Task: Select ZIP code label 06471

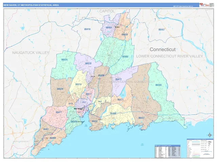Action: click(120, 100)
